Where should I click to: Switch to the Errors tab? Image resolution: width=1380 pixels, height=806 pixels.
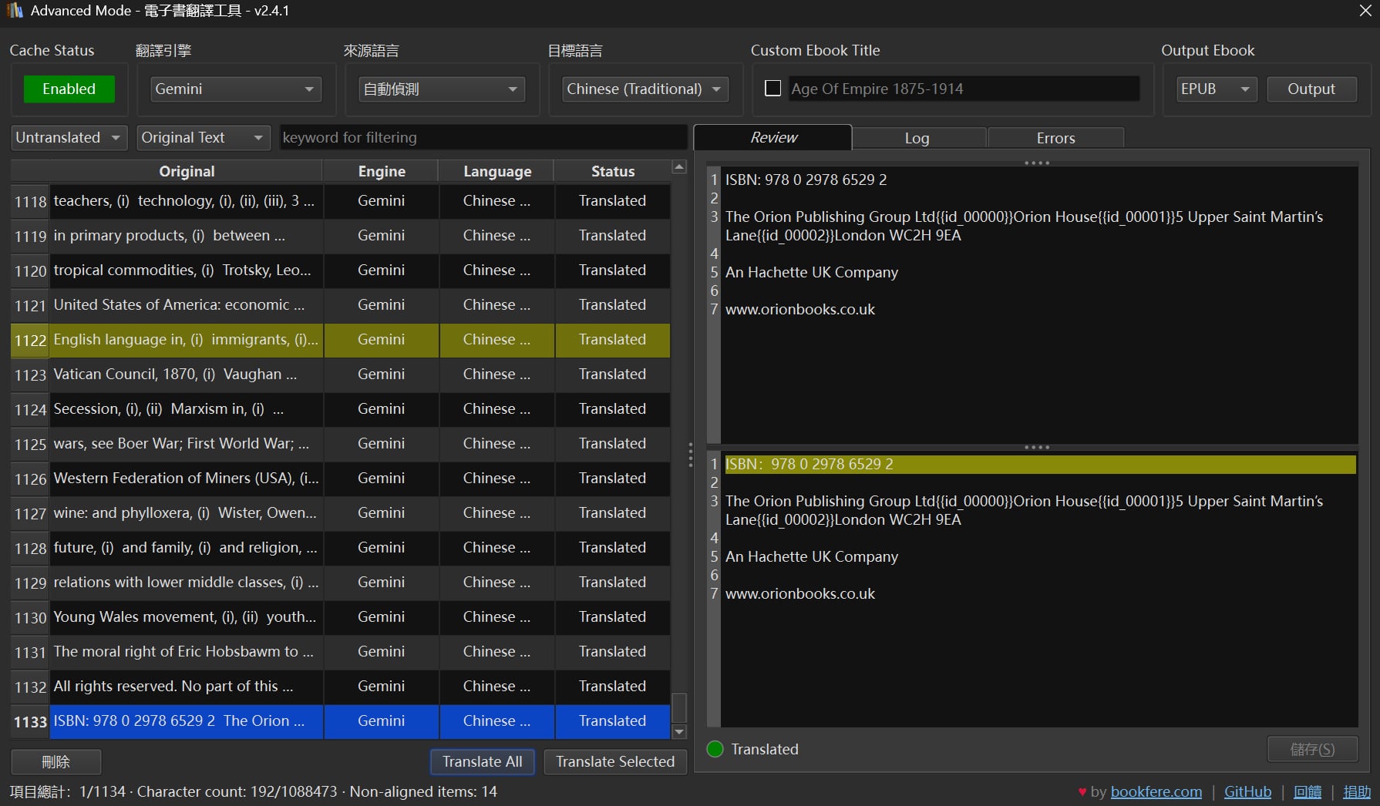coord(1055,138)
